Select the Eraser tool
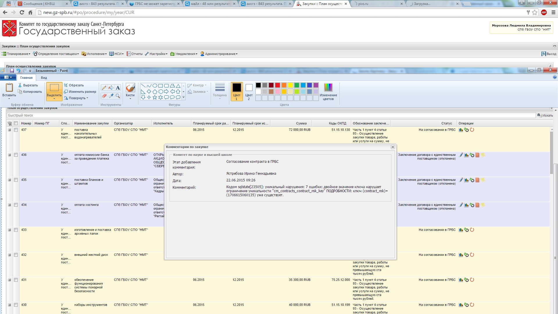The image size is (558, 314). pyautogui.click(x=104, y=96)
